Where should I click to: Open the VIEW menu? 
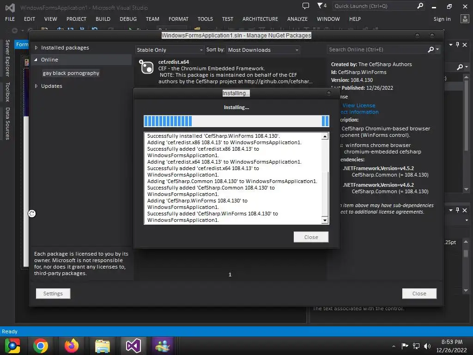(51, 19)
